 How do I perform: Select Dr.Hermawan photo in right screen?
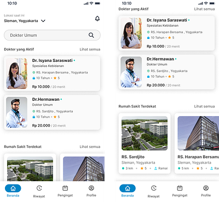(x=131, y=72)
